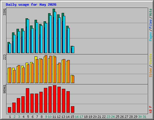This screenshot has height=120, width=154.
Task: Click the bottom axis value 98961
Action: [5, 89]
